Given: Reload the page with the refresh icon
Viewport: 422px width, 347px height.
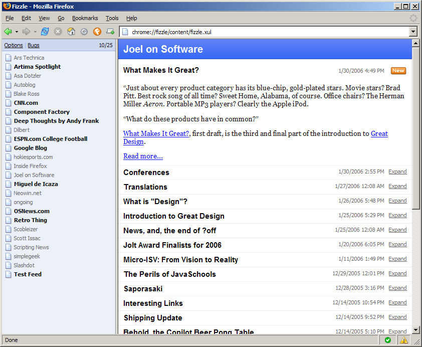Looking at the screenshot, I should [45, 32].
